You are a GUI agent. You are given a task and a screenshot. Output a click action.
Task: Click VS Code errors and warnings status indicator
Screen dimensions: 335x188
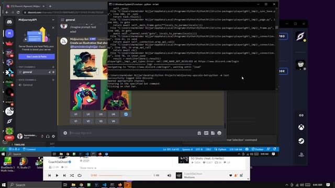[x=14, y=149]
